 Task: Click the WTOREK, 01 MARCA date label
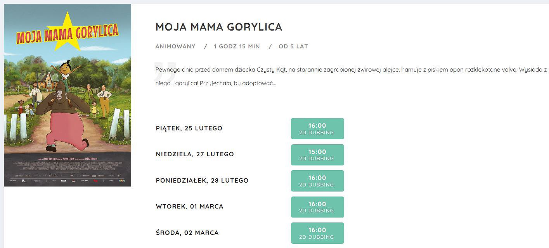click(x=189, y=207)
